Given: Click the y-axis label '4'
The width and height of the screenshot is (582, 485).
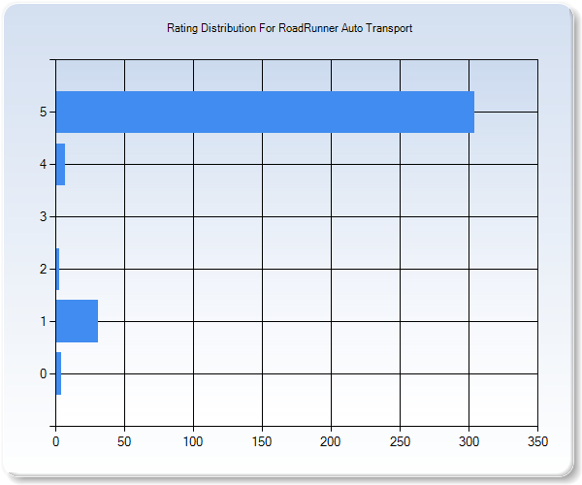Looking at the screenshot, I should point(43,164).
